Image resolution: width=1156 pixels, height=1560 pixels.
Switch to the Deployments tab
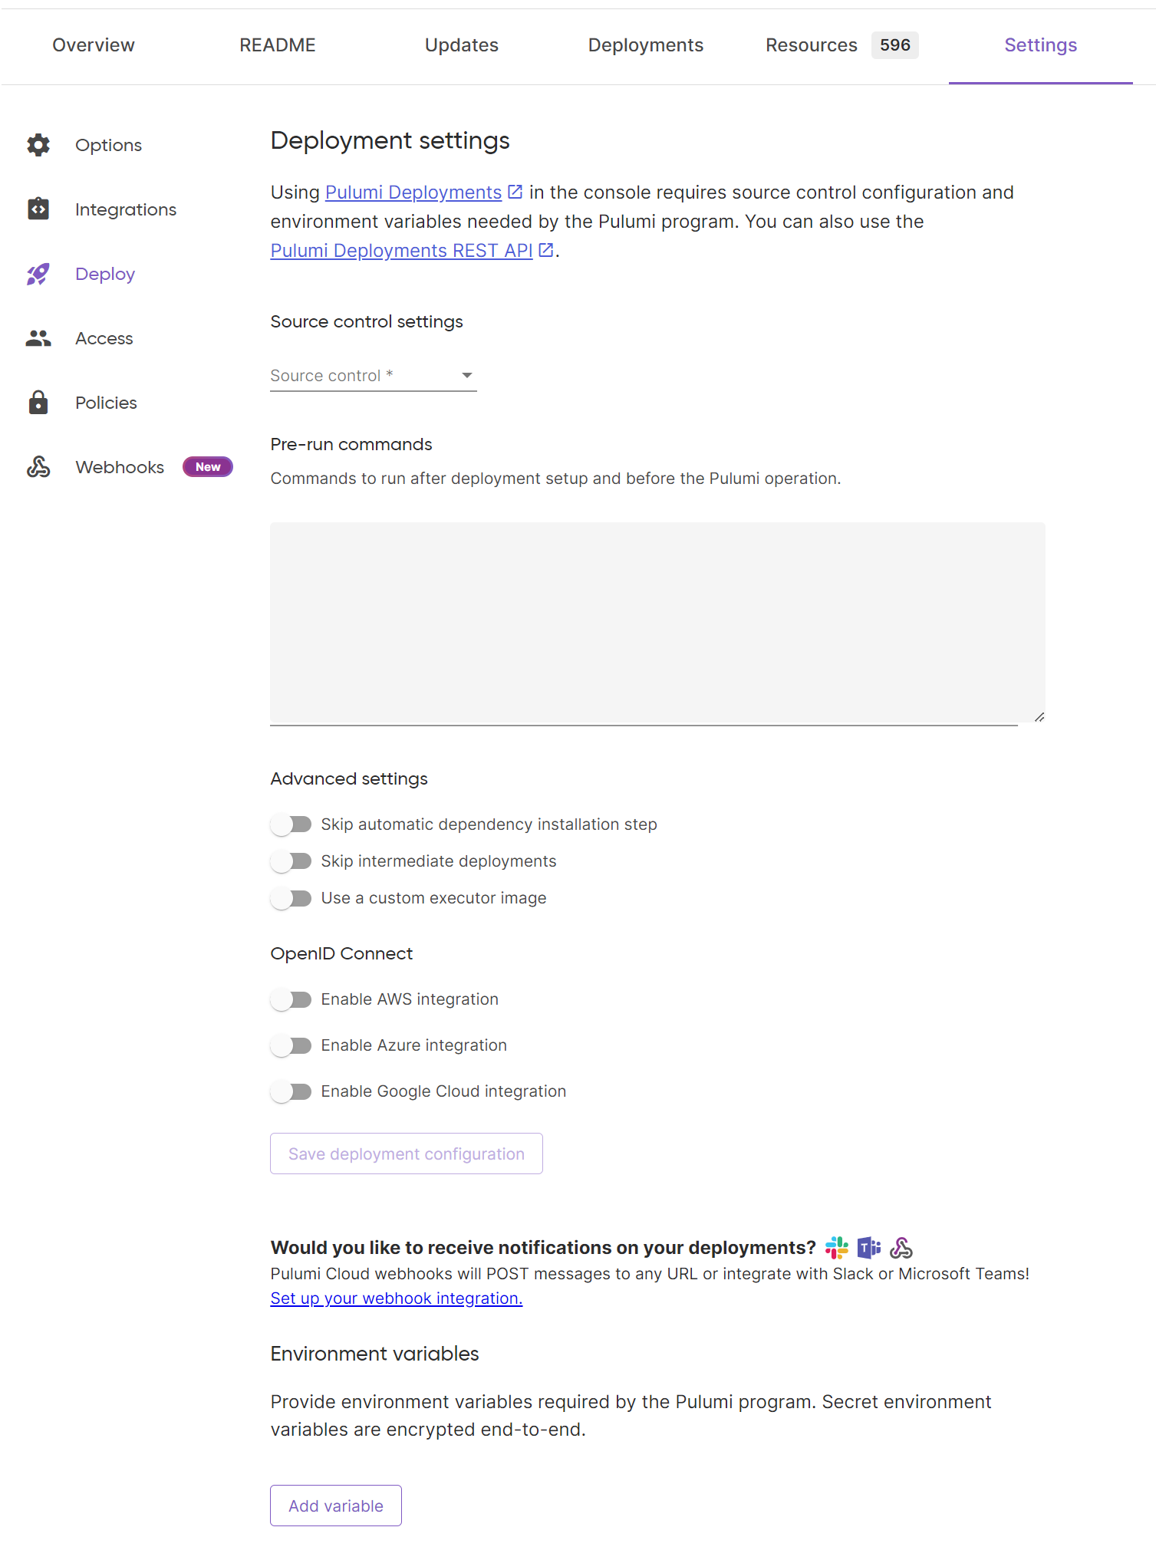click(x=646, y=44)
